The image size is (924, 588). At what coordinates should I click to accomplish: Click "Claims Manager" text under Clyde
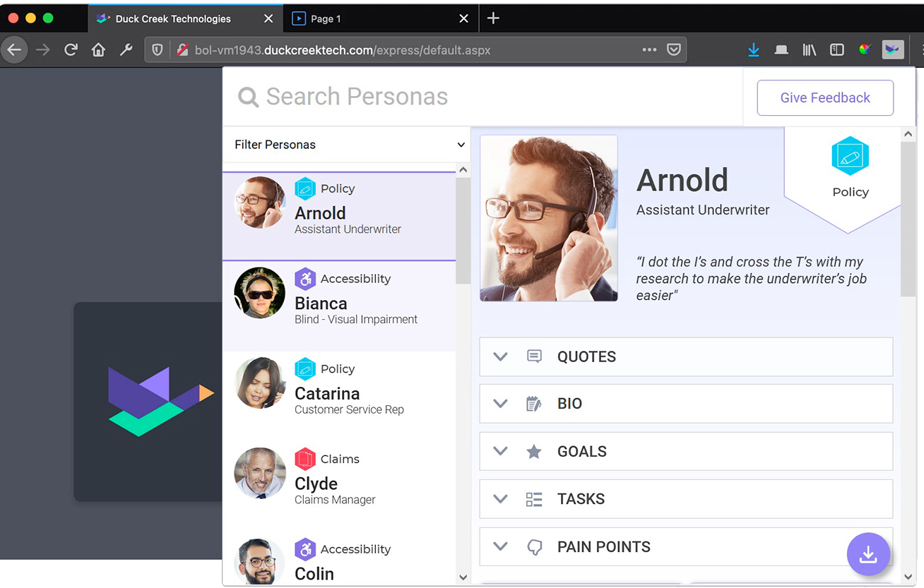[335, 500]
